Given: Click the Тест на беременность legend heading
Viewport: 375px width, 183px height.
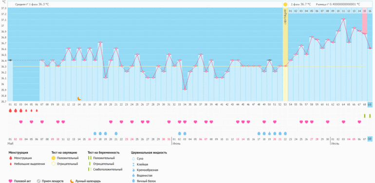Looking at the screenshot, I should [104, 153].
